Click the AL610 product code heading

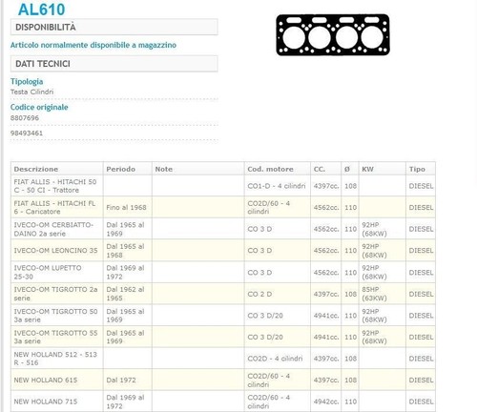point(42,10)
